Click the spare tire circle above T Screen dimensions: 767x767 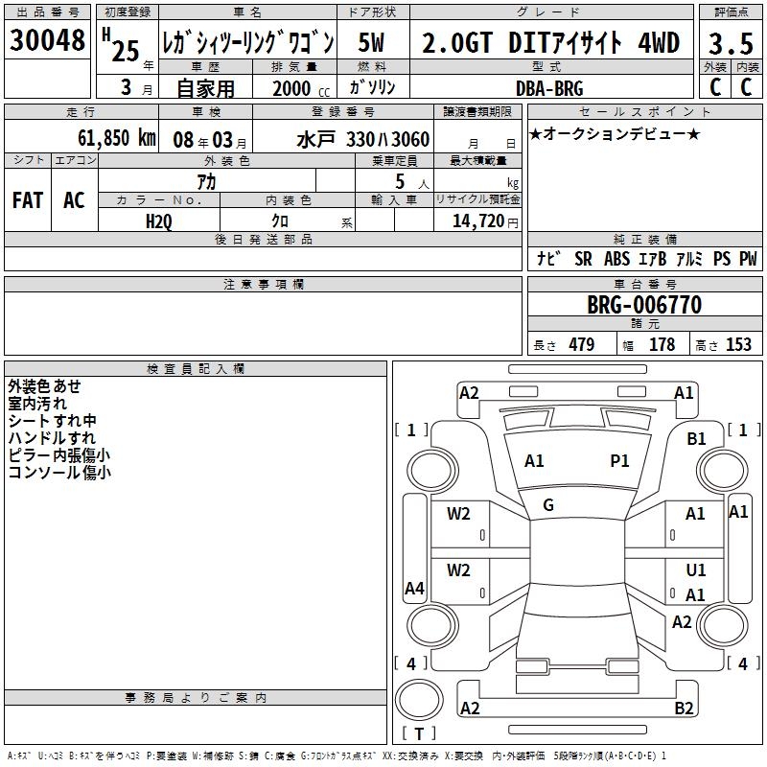[419, 700]
